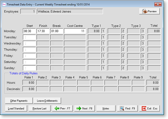Click Monday's Cost Centre field
The height and width of the screenshot is (119, 168).
[75, 31]
